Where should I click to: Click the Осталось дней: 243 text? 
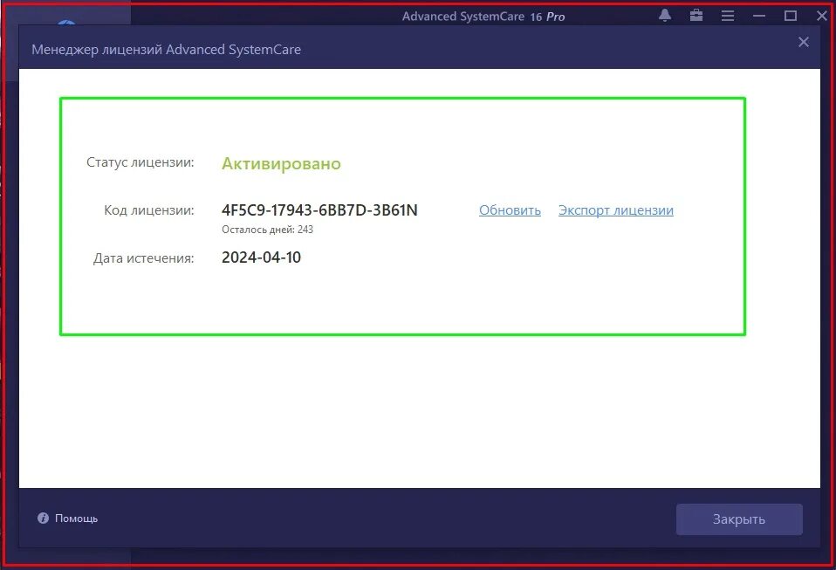coord(267,230)
